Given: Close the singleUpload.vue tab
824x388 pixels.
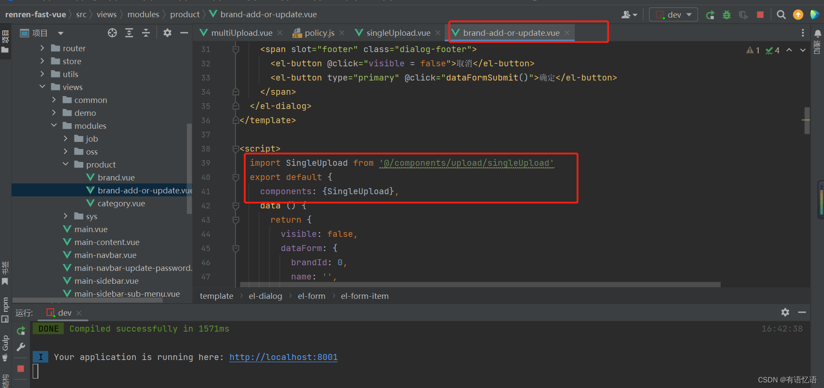Looking at the screenshot, I should click(x=438, y=33).
